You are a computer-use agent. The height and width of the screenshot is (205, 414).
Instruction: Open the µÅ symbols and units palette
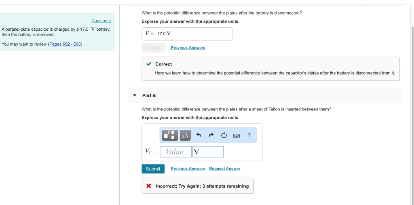click(185, 135)
